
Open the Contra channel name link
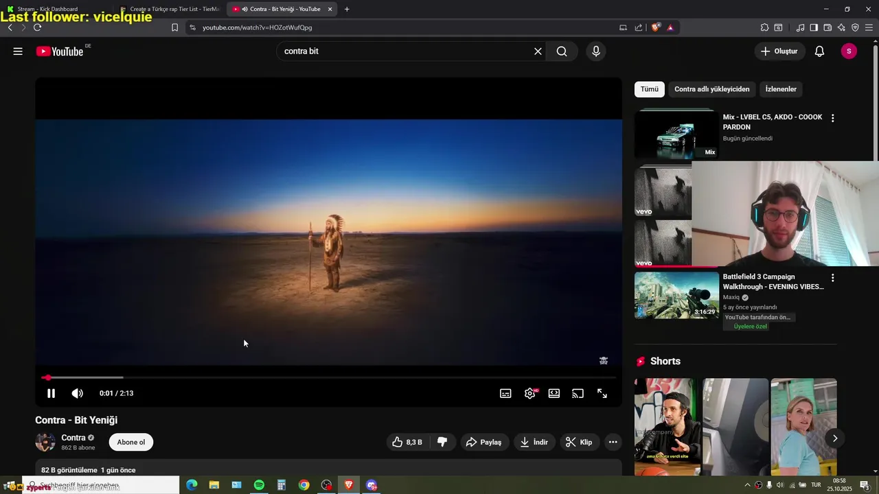click(x=73, y=438)
